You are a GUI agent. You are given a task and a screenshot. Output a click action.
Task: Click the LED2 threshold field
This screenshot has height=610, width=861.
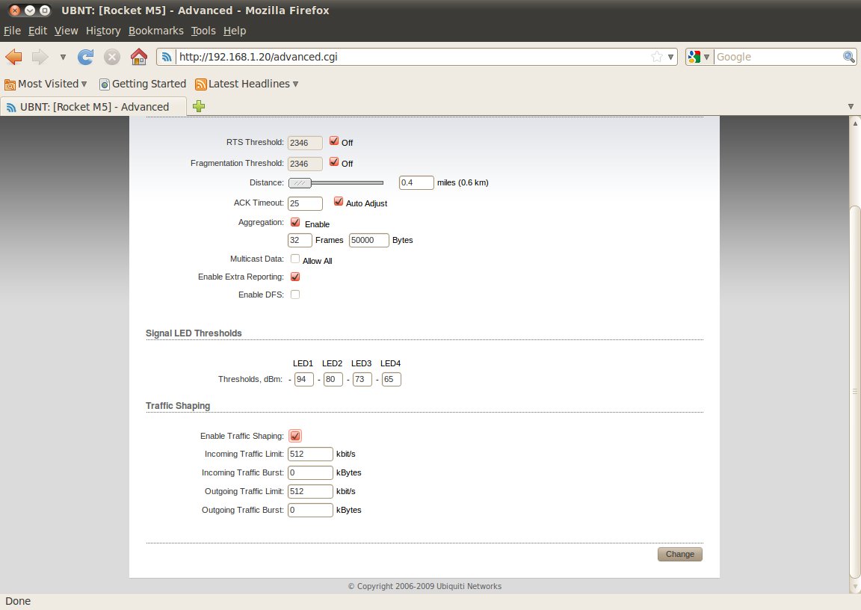coord(333,380)
